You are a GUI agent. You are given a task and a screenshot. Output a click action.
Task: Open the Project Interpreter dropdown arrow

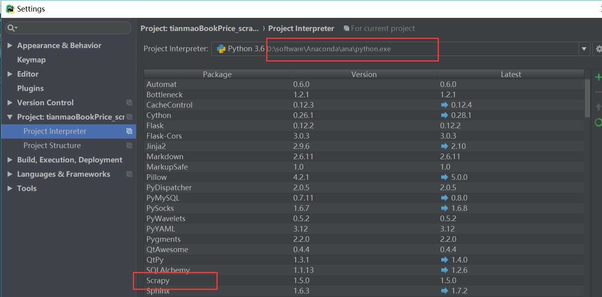tap(584, 49)
